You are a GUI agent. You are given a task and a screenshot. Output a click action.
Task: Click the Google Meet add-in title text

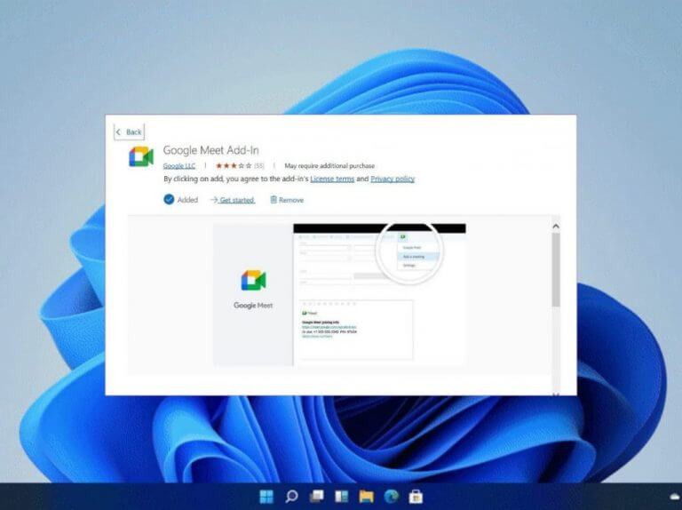tap(211, 150)
